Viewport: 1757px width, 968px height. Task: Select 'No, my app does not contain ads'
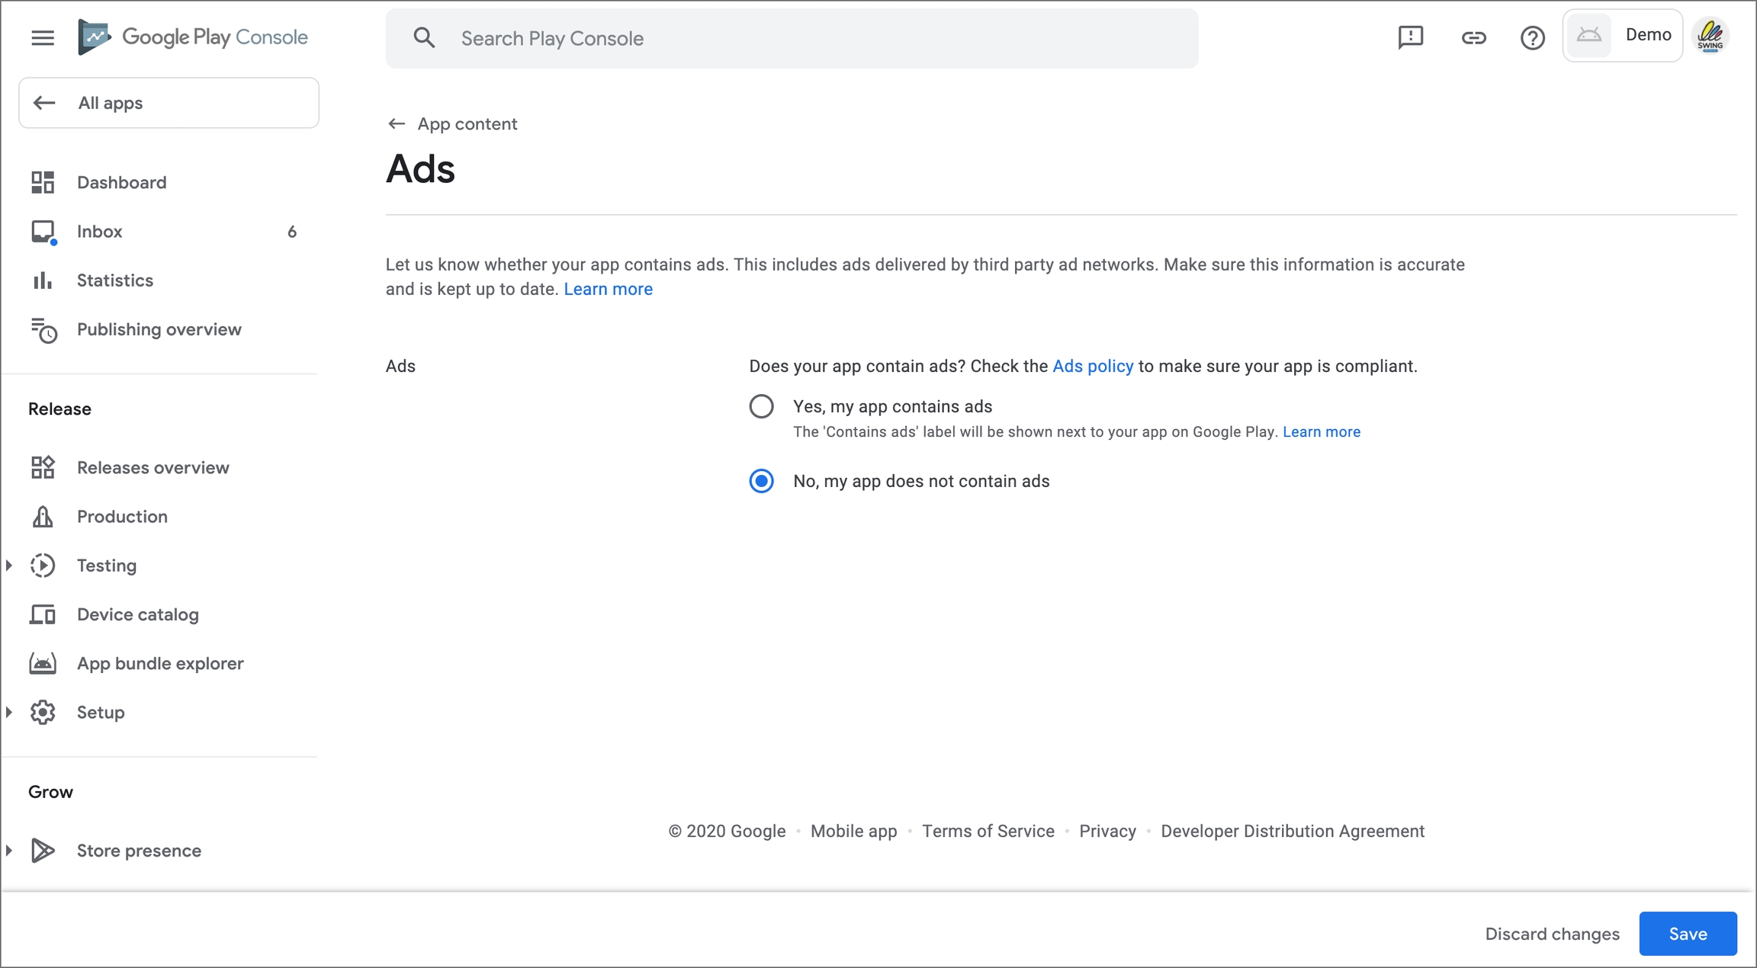pyautogui.click(x=761, y=481)
